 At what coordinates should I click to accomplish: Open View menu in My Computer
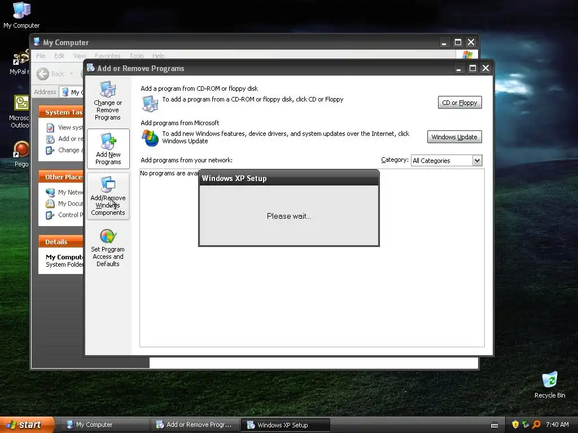click(80, 56)
